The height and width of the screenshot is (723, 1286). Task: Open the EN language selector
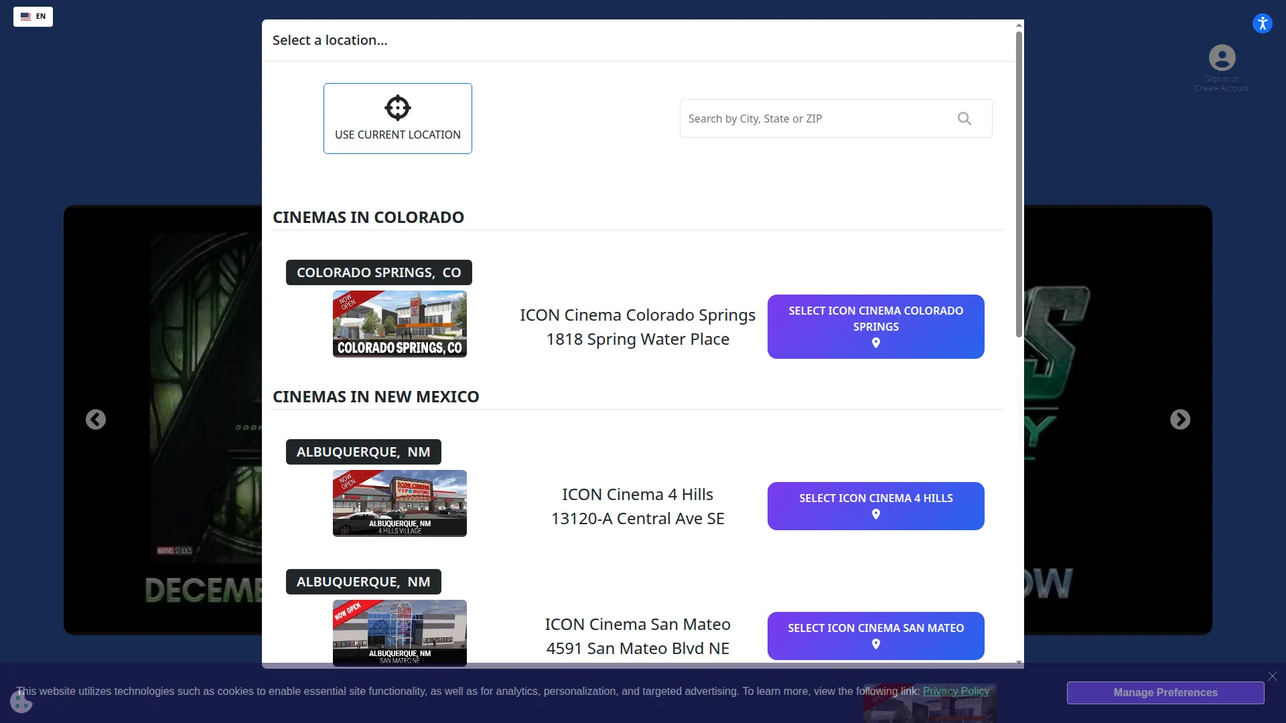click(x=33, y=17)
